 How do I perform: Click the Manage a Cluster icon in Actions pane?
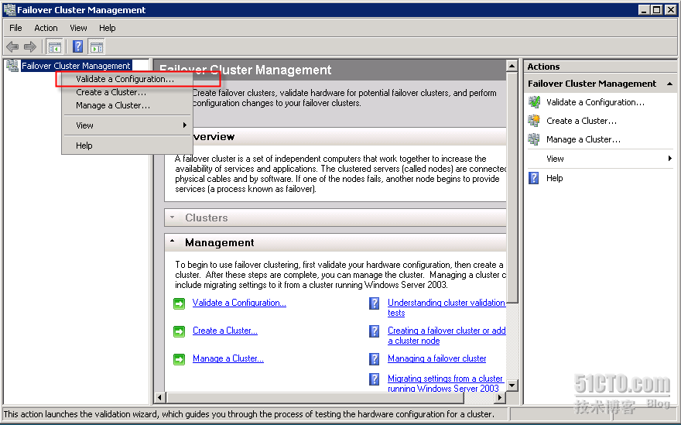tap(534, 139)
